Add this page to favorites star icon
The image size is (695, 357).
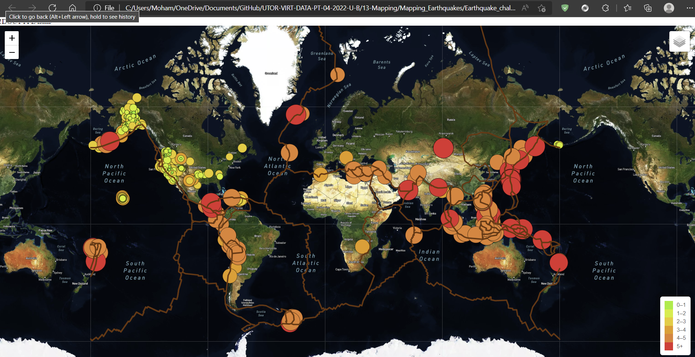(542, 8)
